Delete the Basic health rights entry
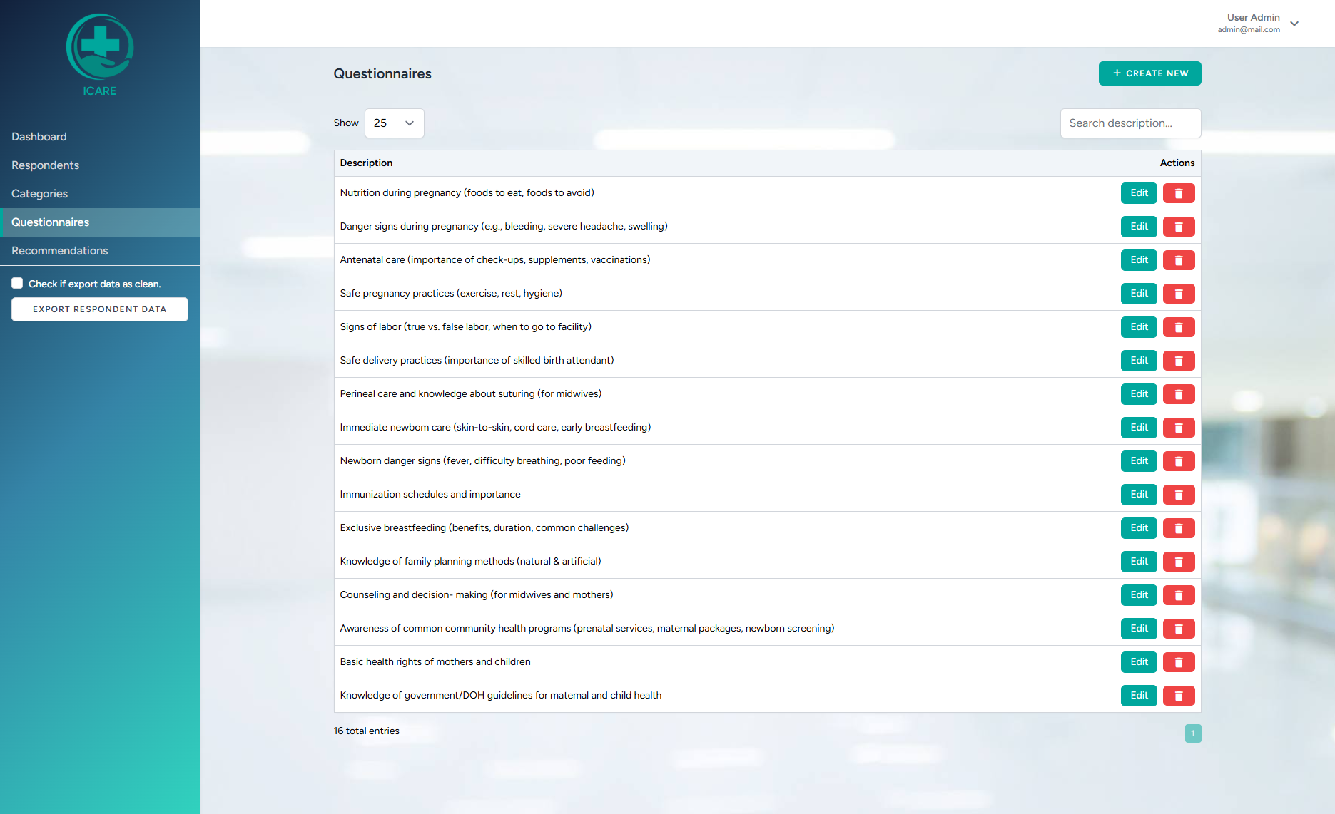Viewport: 1335px width, 814px height. coord(1178,662)
